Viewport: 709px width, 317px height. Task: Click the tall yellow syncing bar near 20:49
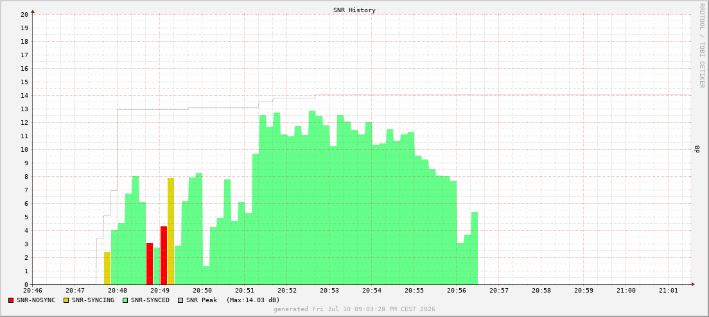(171, 231)
